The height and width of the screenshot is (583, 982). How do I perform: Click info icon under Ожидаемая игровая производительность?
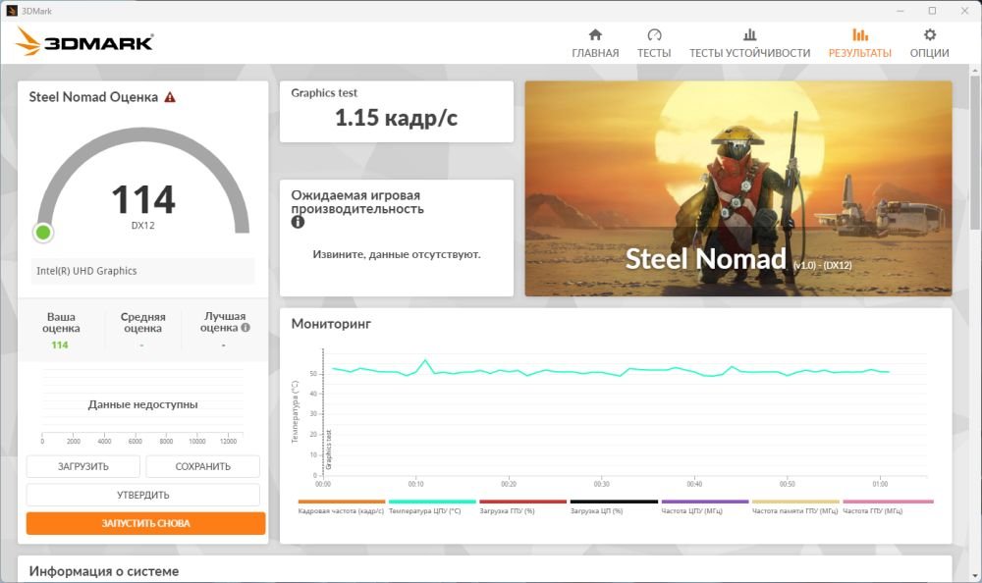[298, 222]
